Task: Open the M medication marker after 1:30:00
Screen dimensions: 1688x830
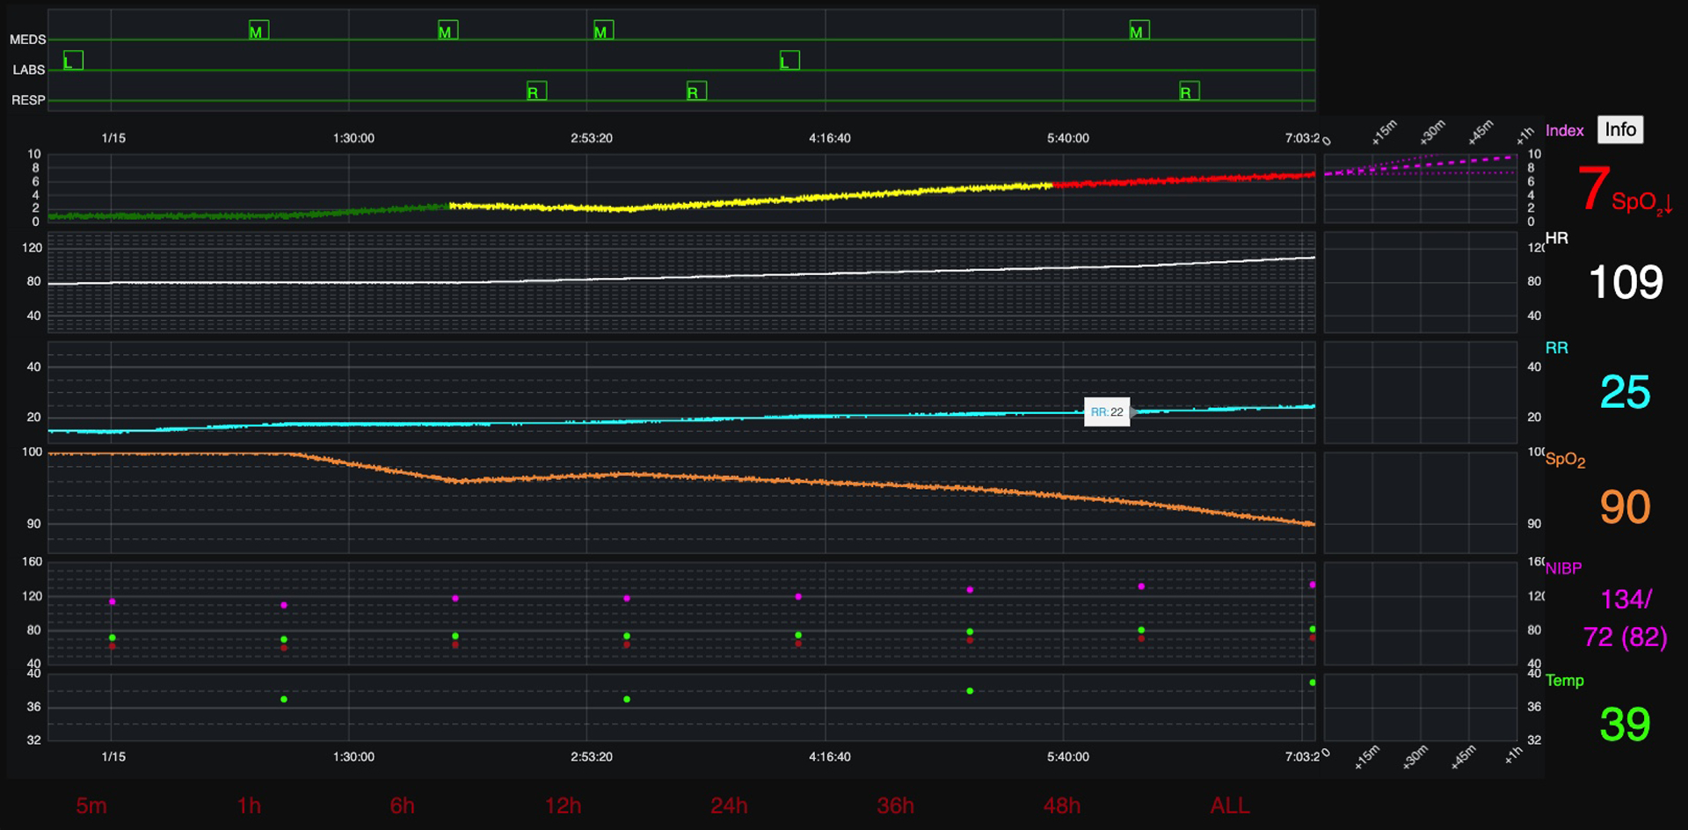Action: [447, 31]
